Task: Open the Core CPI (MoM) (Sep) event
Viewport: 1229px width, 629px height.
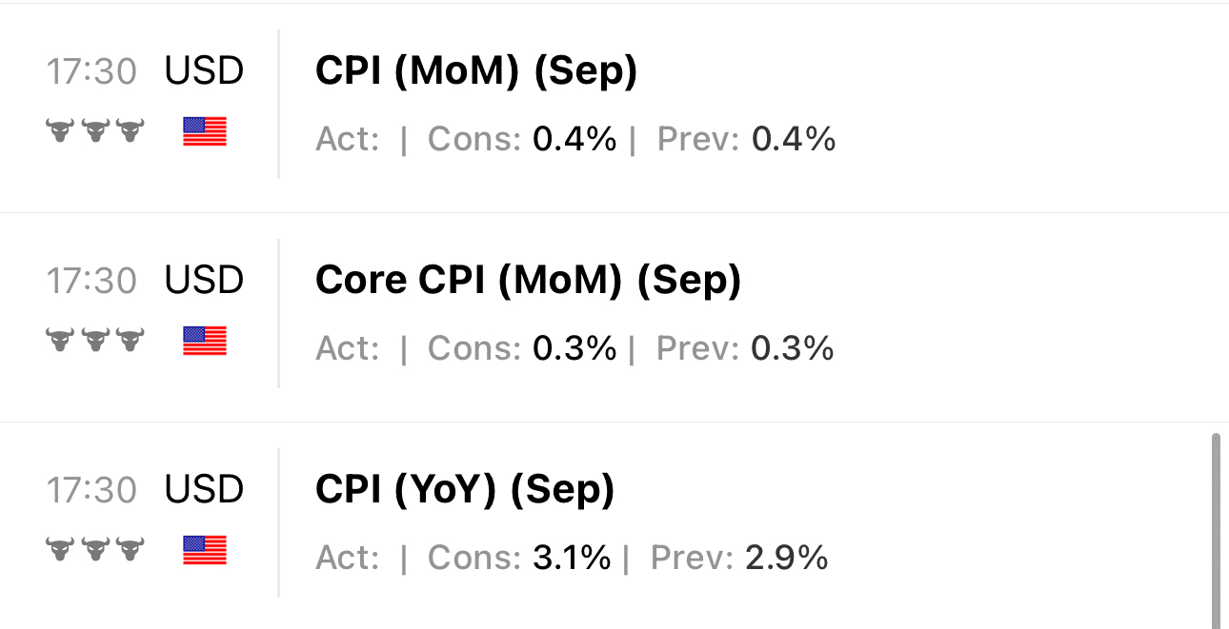Action: click(528, 281)
